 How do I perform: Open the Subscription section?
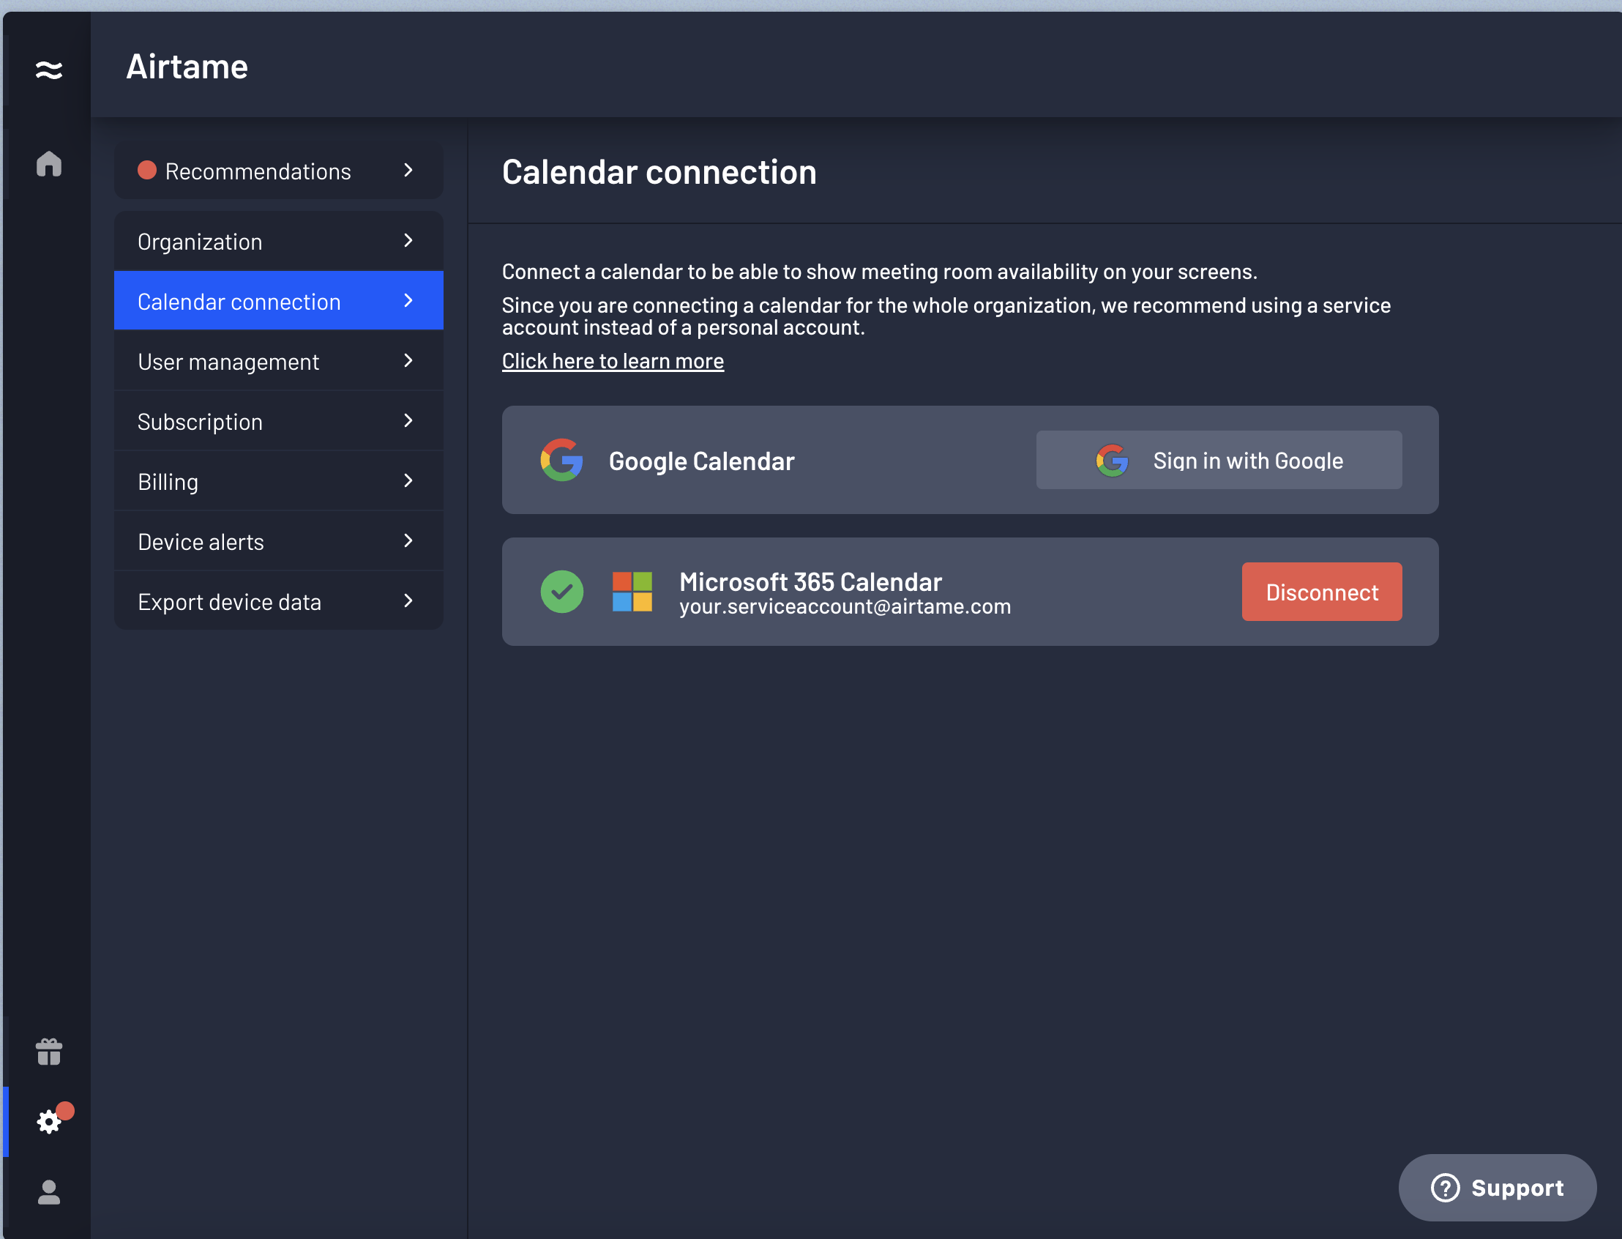pos(279,421)
